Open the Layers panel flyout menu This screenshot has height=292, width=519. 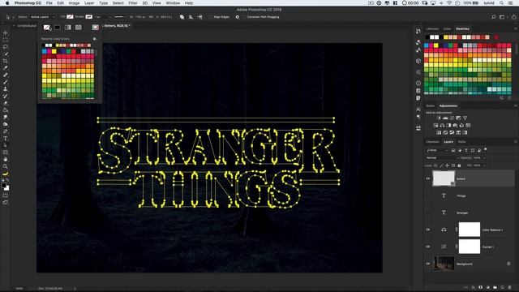(x=516, y=142)
